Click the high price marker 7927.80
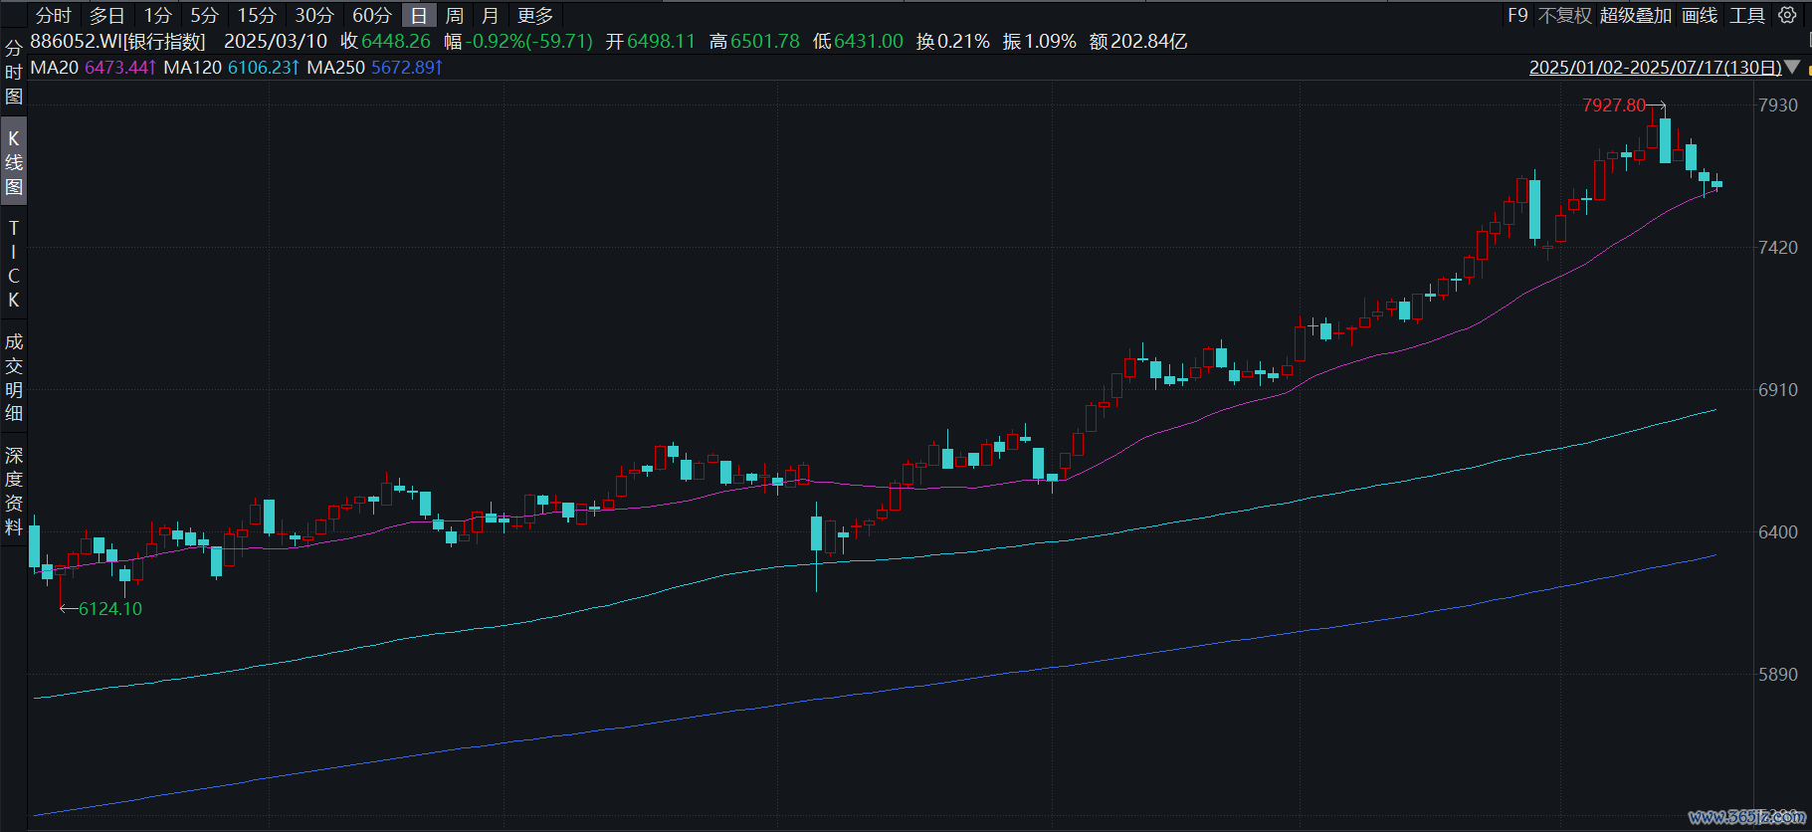This screenshot has width=1812, height=832. 1614,104
